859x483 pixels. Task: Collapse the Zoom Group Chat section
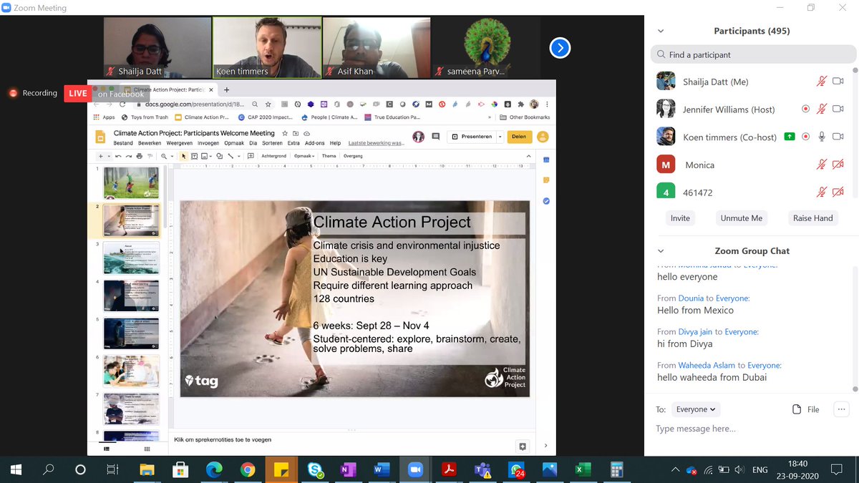pyautogui.click(x=660, y=250)
